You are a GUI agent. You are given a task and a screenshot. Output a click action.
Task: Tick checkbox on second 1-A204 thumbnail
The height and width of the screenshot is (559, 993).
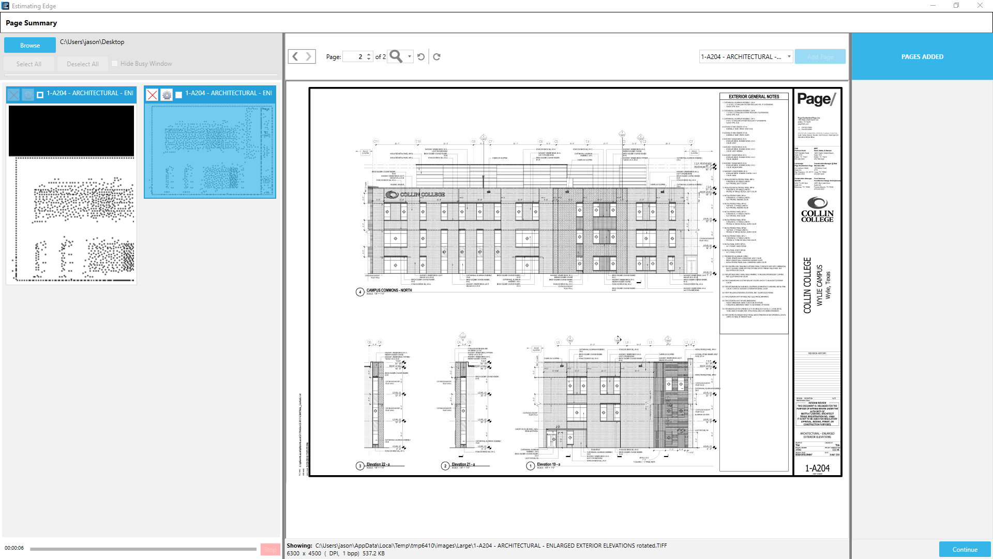(178, 95)
